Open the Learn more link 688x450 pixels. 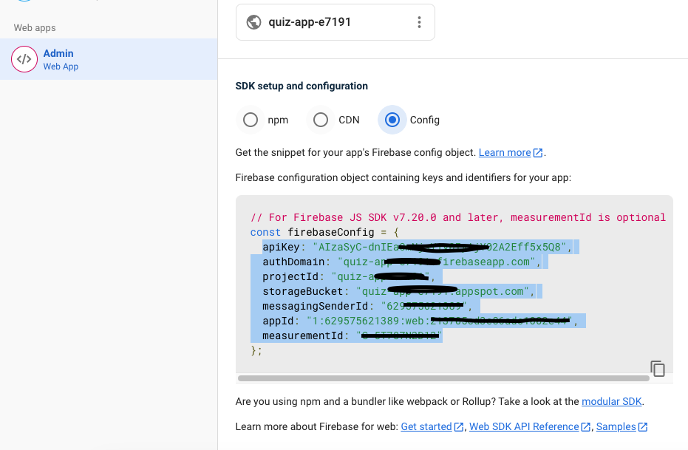504,153
